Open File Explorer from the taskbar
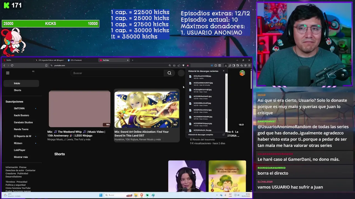Image resolution: width=355 pixels, height=199 pixels. (136, 195)
